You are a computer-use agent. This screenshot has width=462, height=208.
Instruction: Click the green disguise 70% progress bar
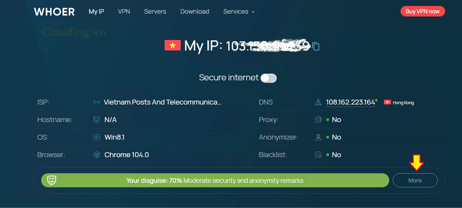coord(214,180)
